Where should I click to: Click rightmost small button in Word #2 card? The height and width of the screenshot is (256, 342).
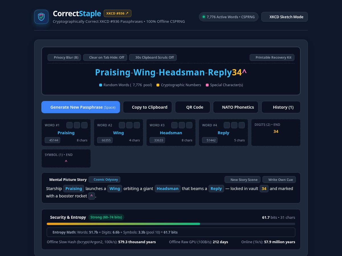137,125
